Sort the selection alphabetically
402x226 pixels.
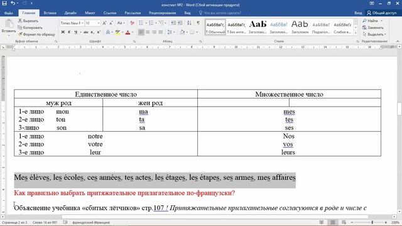coord(189,23)
